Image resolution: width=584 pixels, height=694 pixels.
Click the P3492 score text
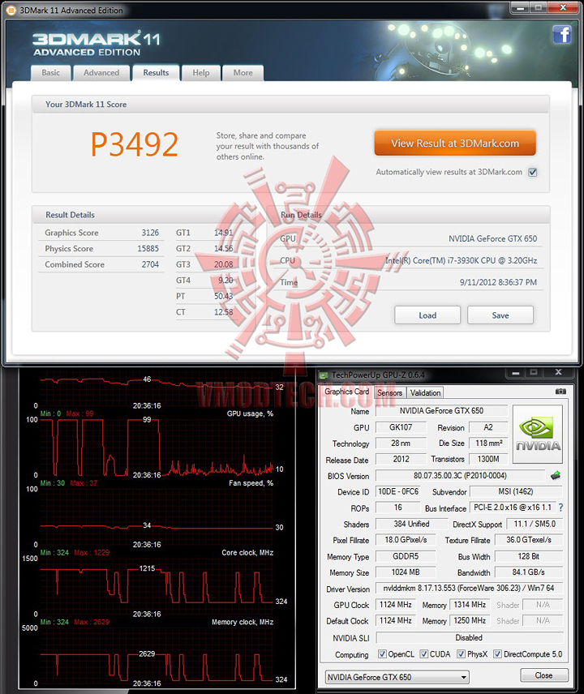tap(135, 145)
